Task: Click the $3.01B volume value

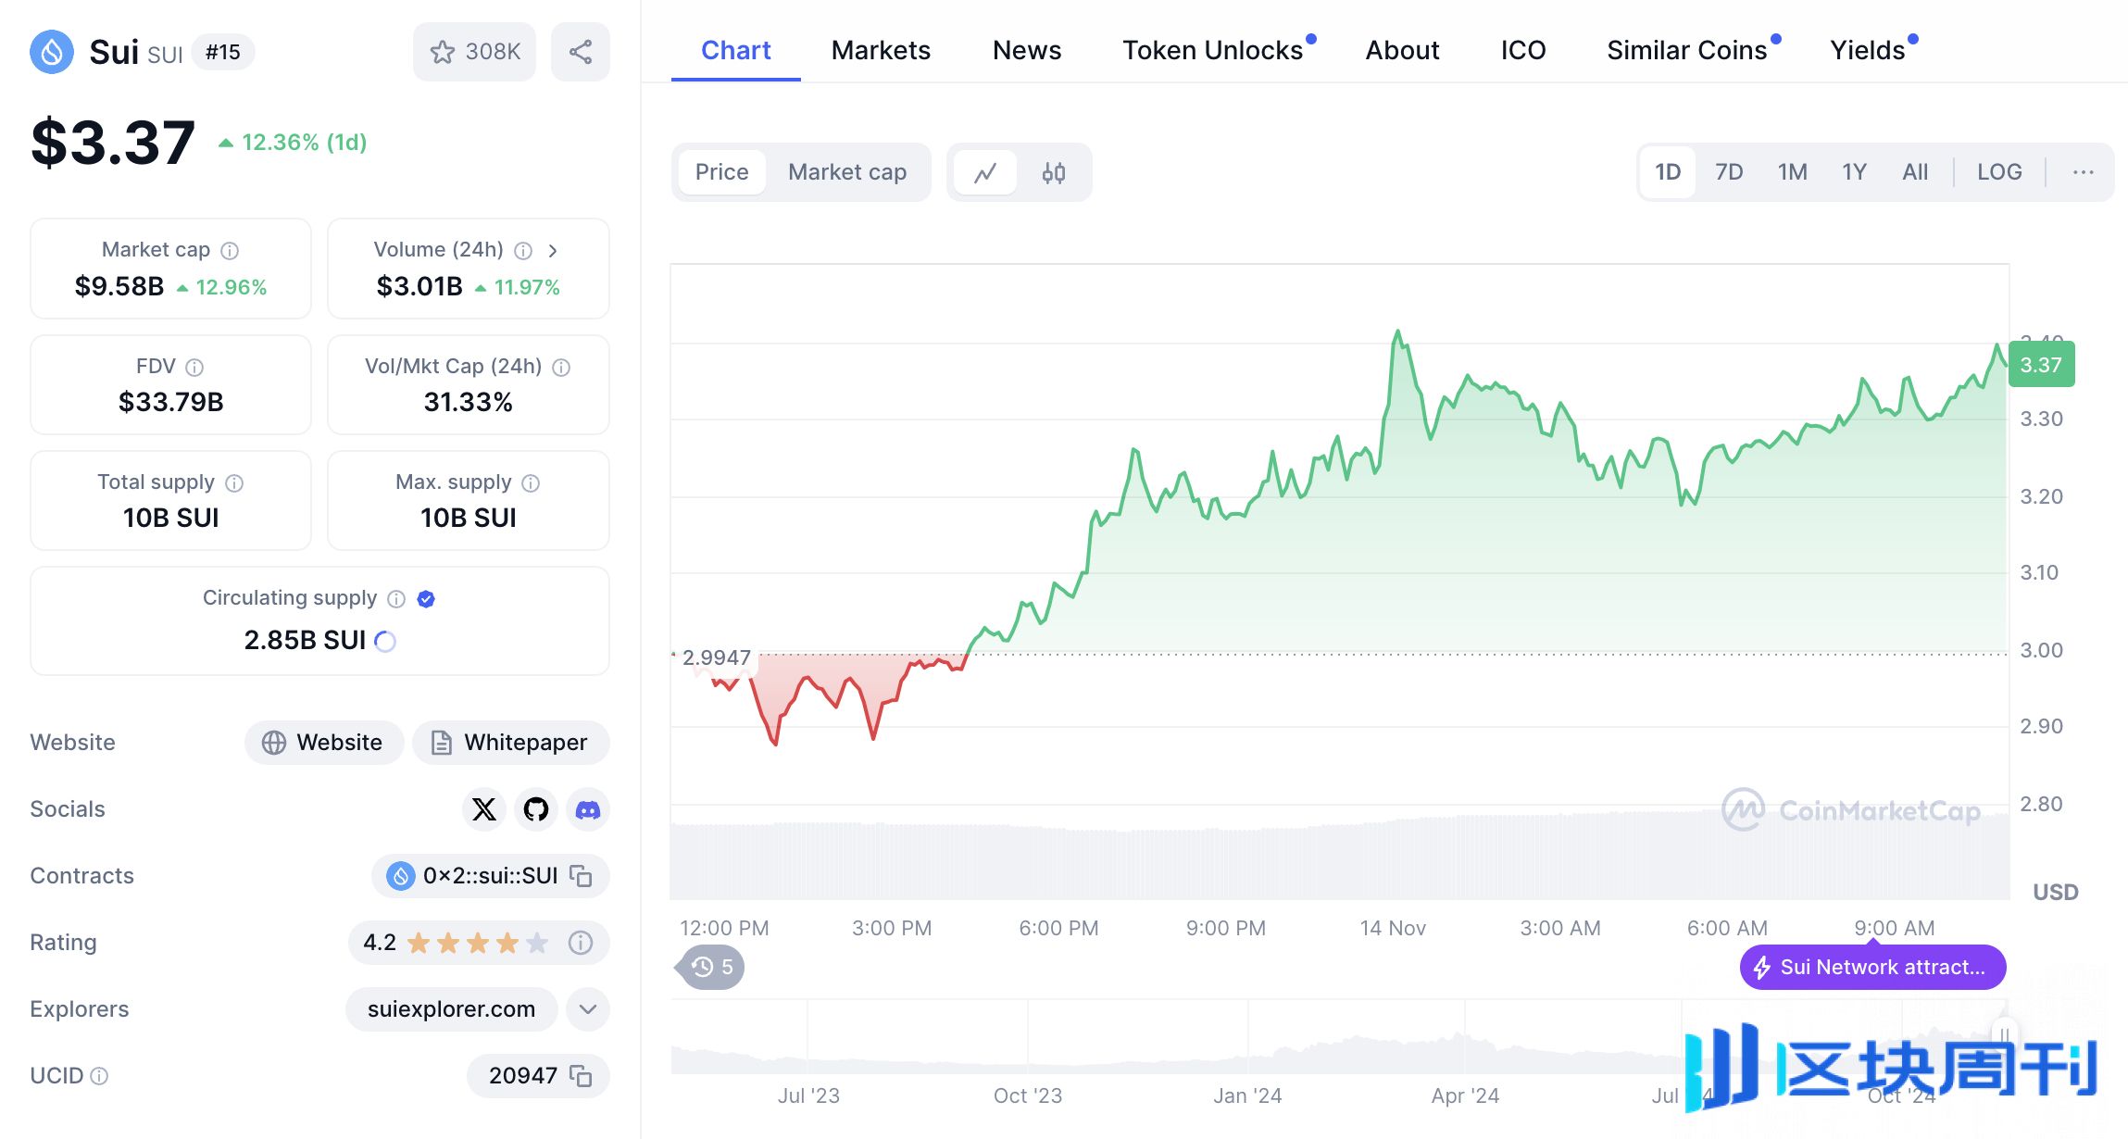Action: (x=419, y=287)
